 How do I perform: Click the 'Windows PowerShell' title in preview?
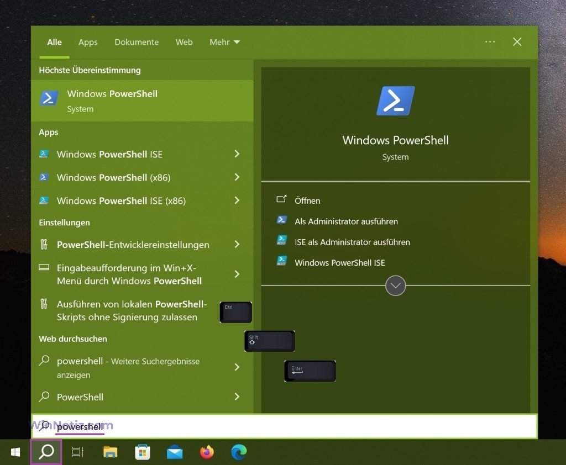click(396, 140)
